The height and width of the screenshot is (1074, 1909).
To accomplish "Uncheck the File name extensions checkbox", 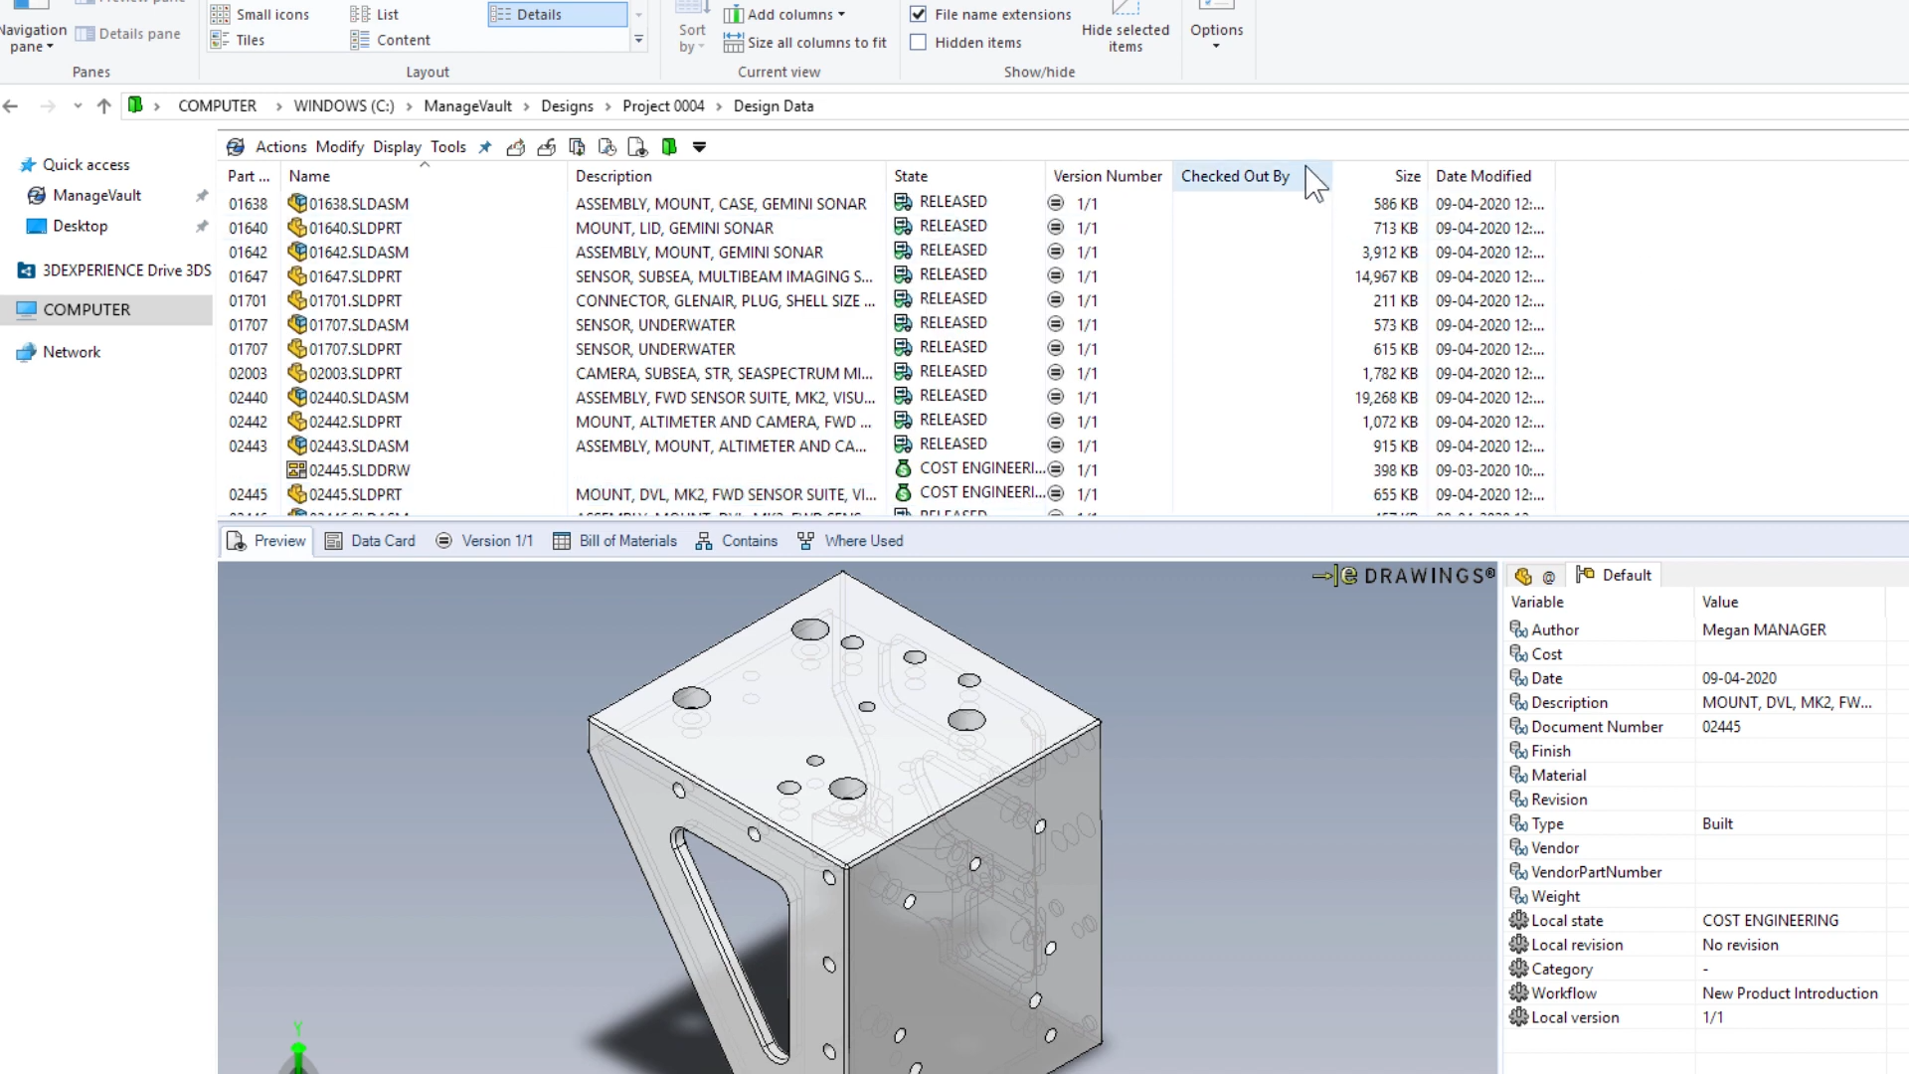I will point(919,14).
